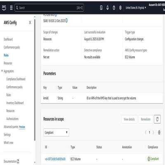Open the Compliant filter dropdown

click(x=56, y=132)
